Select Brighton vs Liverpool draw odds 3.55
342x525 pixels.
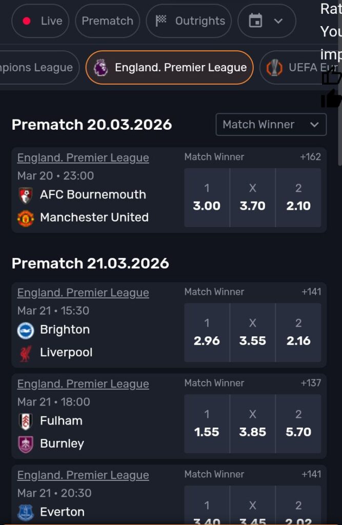tap(253, 333)
